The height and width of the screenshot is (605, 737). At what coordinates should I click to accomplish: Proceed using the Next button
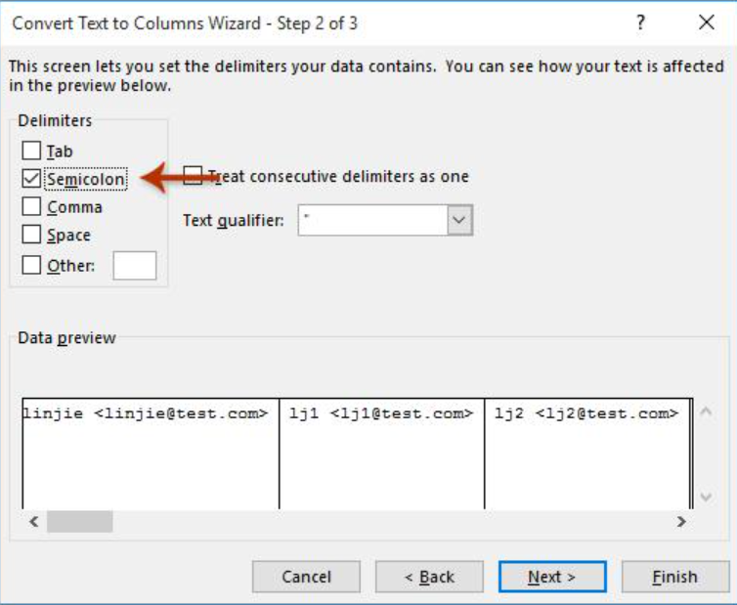(551, 577)
